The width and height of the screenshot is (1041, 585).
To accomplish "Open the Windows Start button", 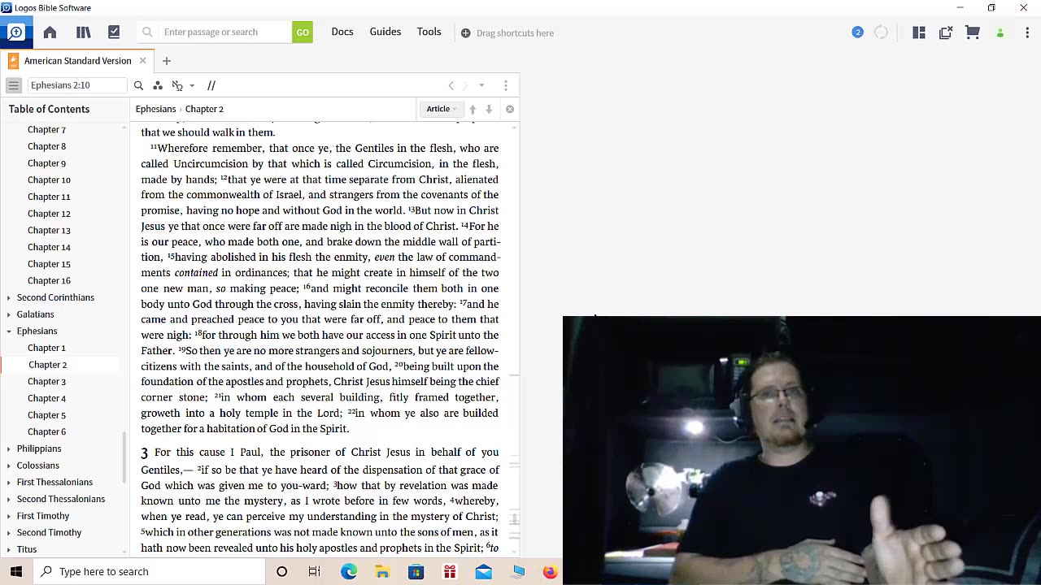I will tap(16, 571).
